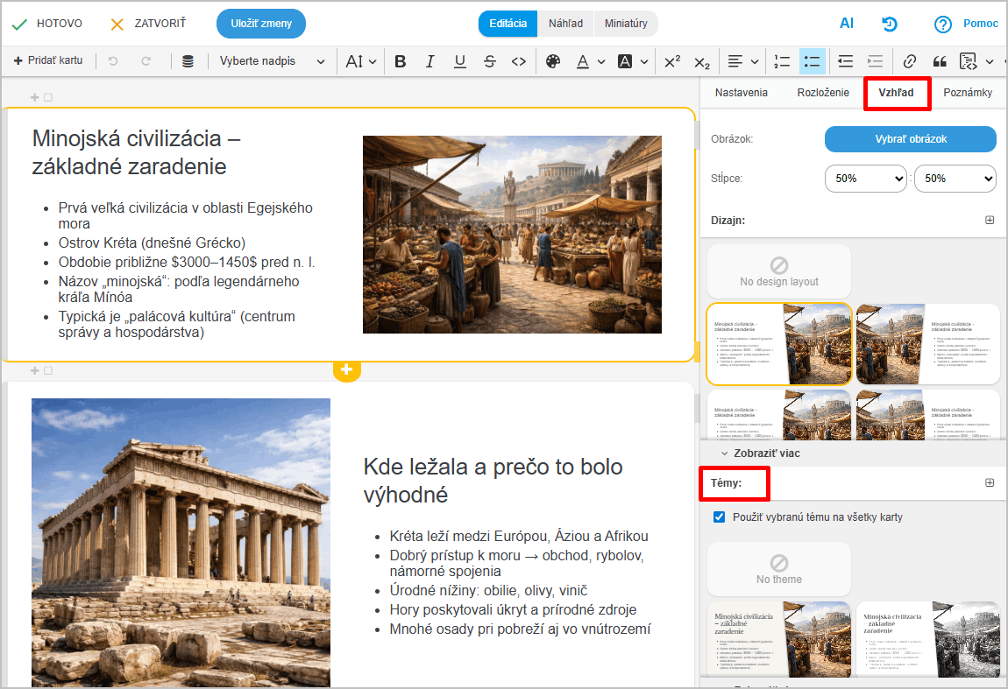Switch to the Rozloženie tab
The image size is (1008, 689).
(822, 93)
